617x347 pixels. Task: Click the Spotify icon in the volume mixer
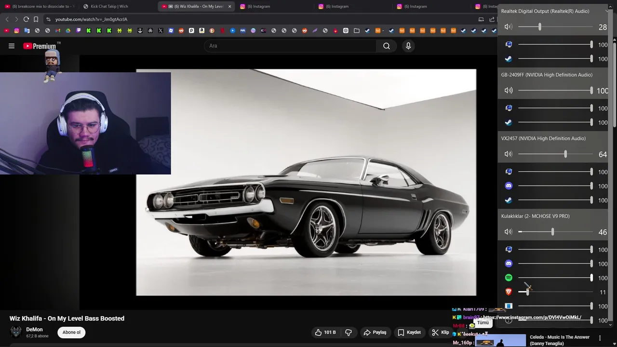[509, 278]
